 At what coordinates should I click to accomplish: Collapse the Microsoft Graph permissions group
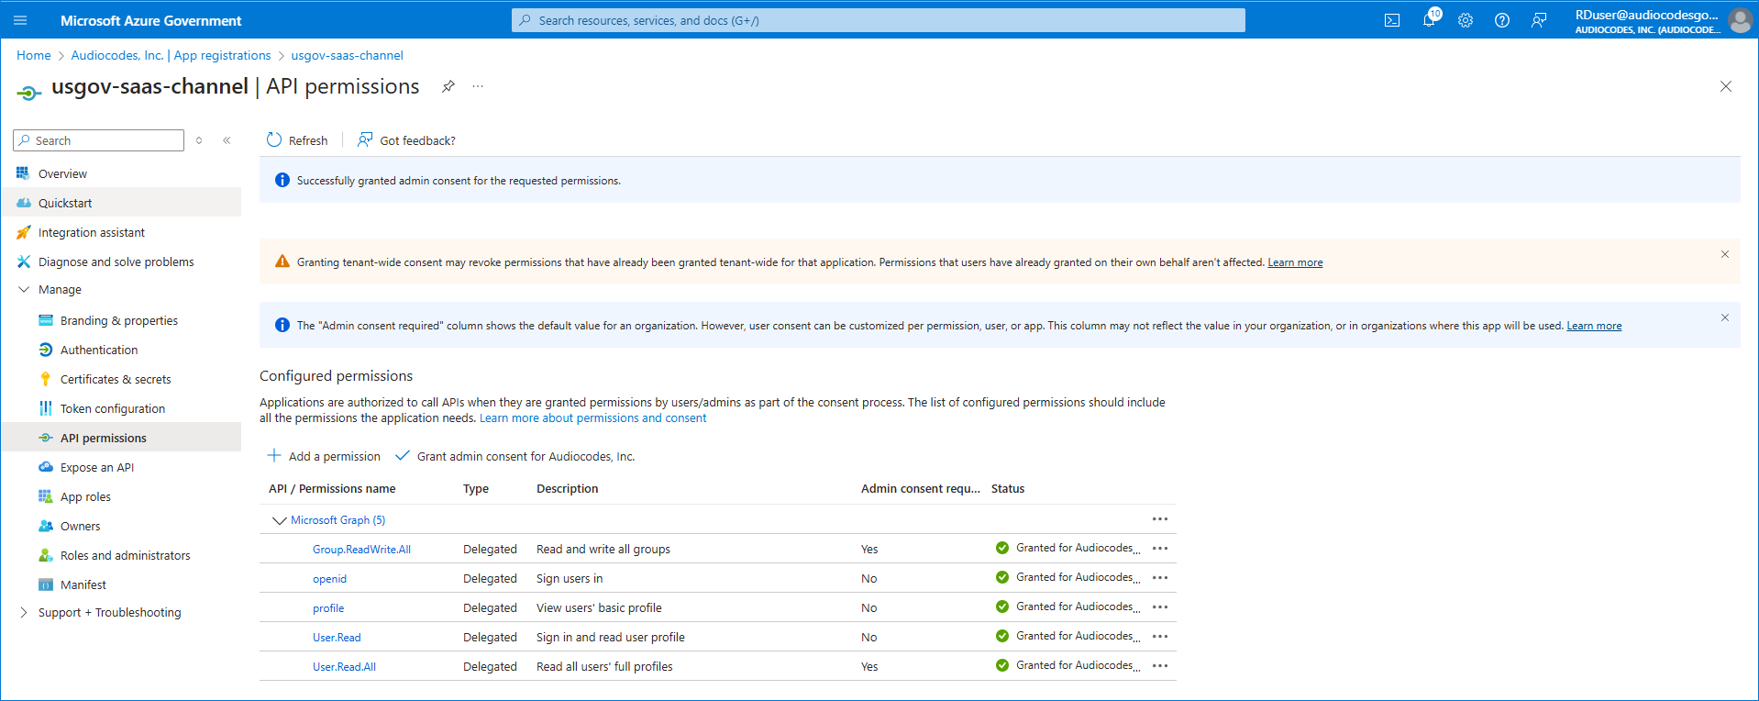pos(279,520)
